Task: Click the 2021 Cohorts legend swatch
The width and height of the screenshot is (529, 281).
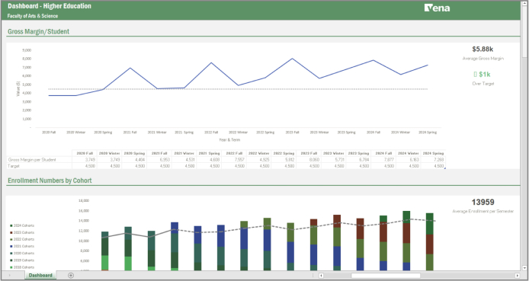Action: pyautogui.click(x=11, y=246)
